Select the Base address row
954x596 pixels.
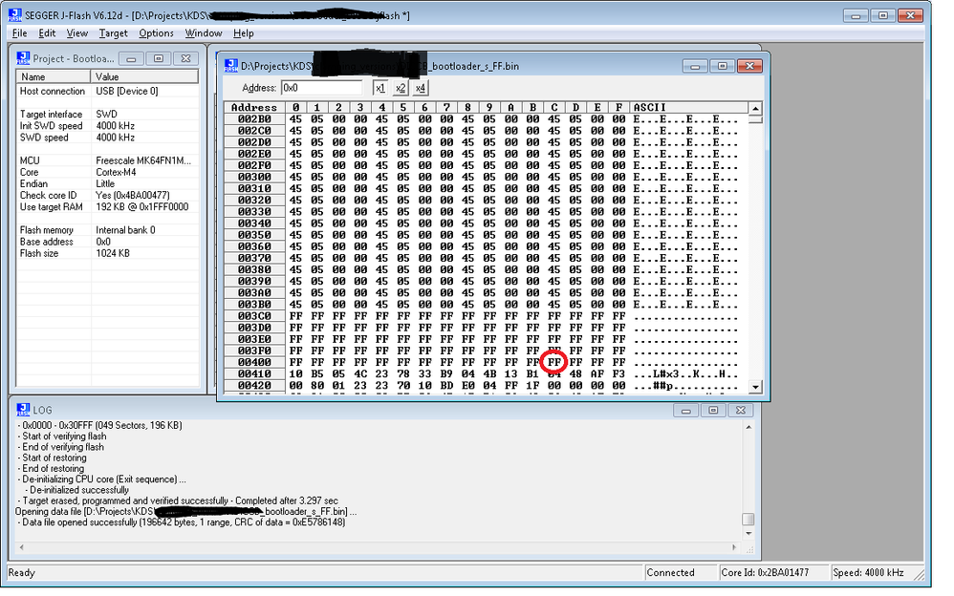pyautogui.click(x=108, y=242)
